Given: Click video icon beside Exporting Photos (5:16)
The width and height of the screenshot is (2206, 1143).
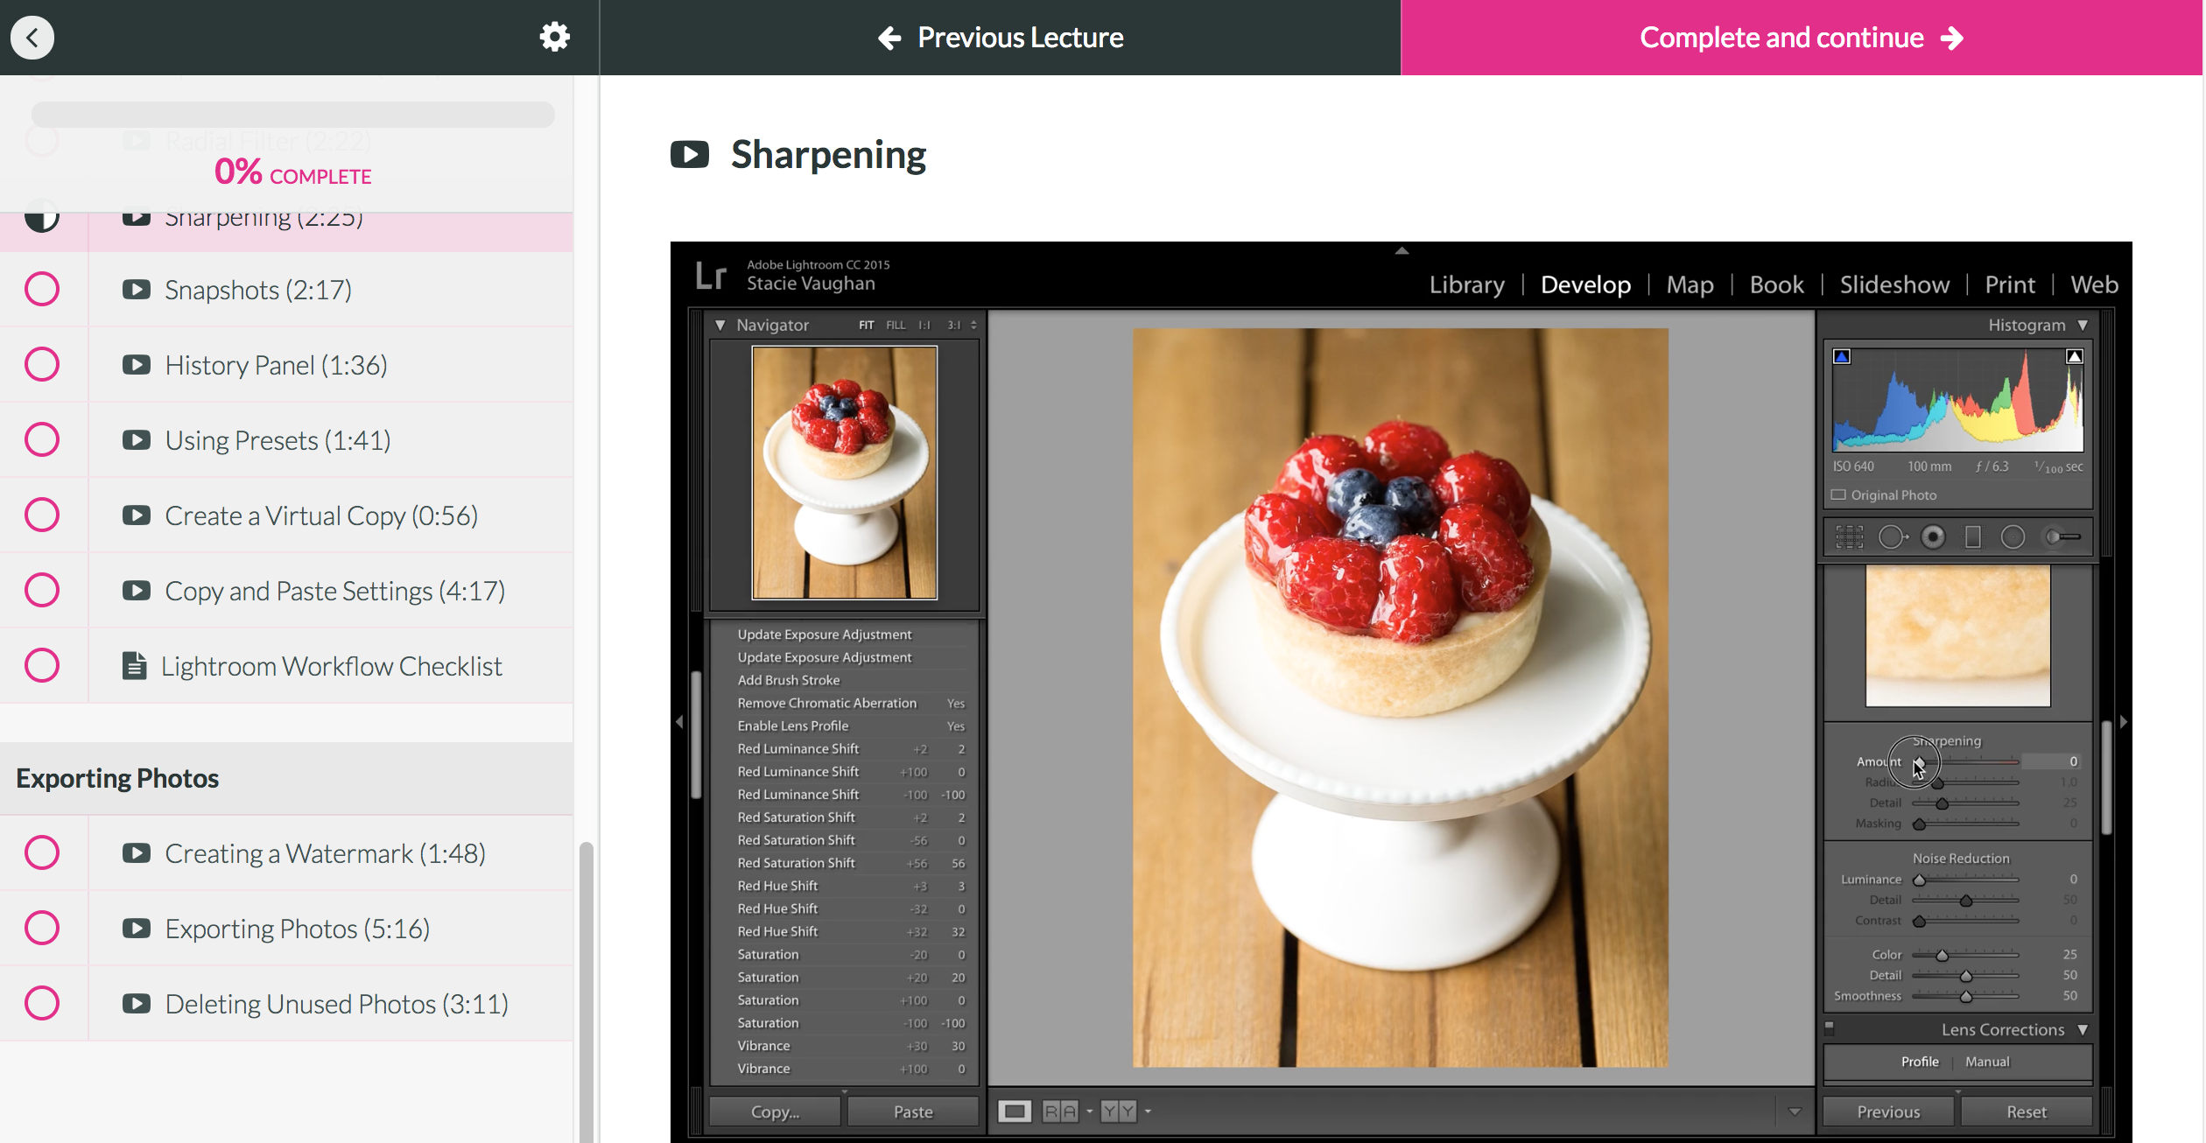Looking at the screenshot, I should (x=137, y=929).
